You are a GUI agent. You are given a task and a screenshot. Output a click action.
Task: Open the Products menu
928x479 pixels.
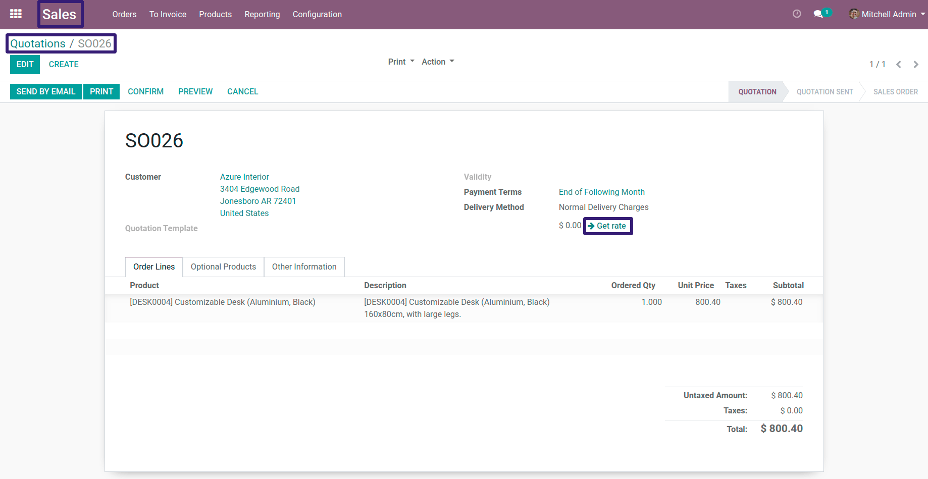coord(216,14)
